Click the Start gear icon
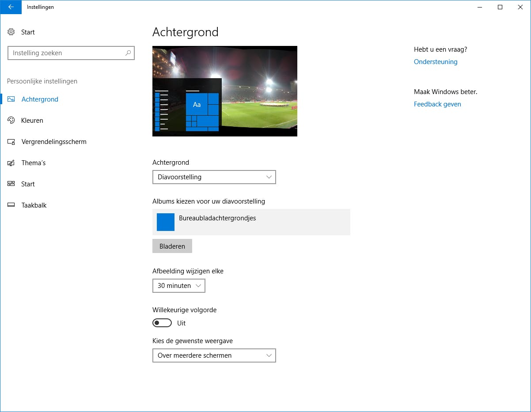Viewport: 531px width, 412px height. coord(11,32)
